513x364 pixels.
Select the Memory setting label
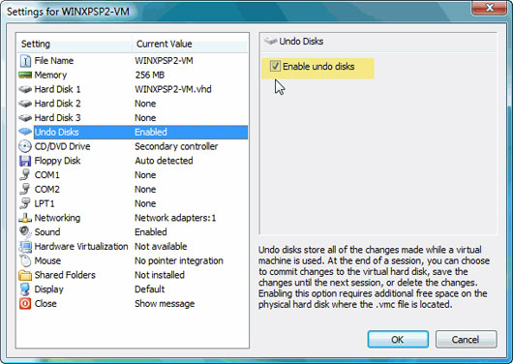(x=50, y=75)
